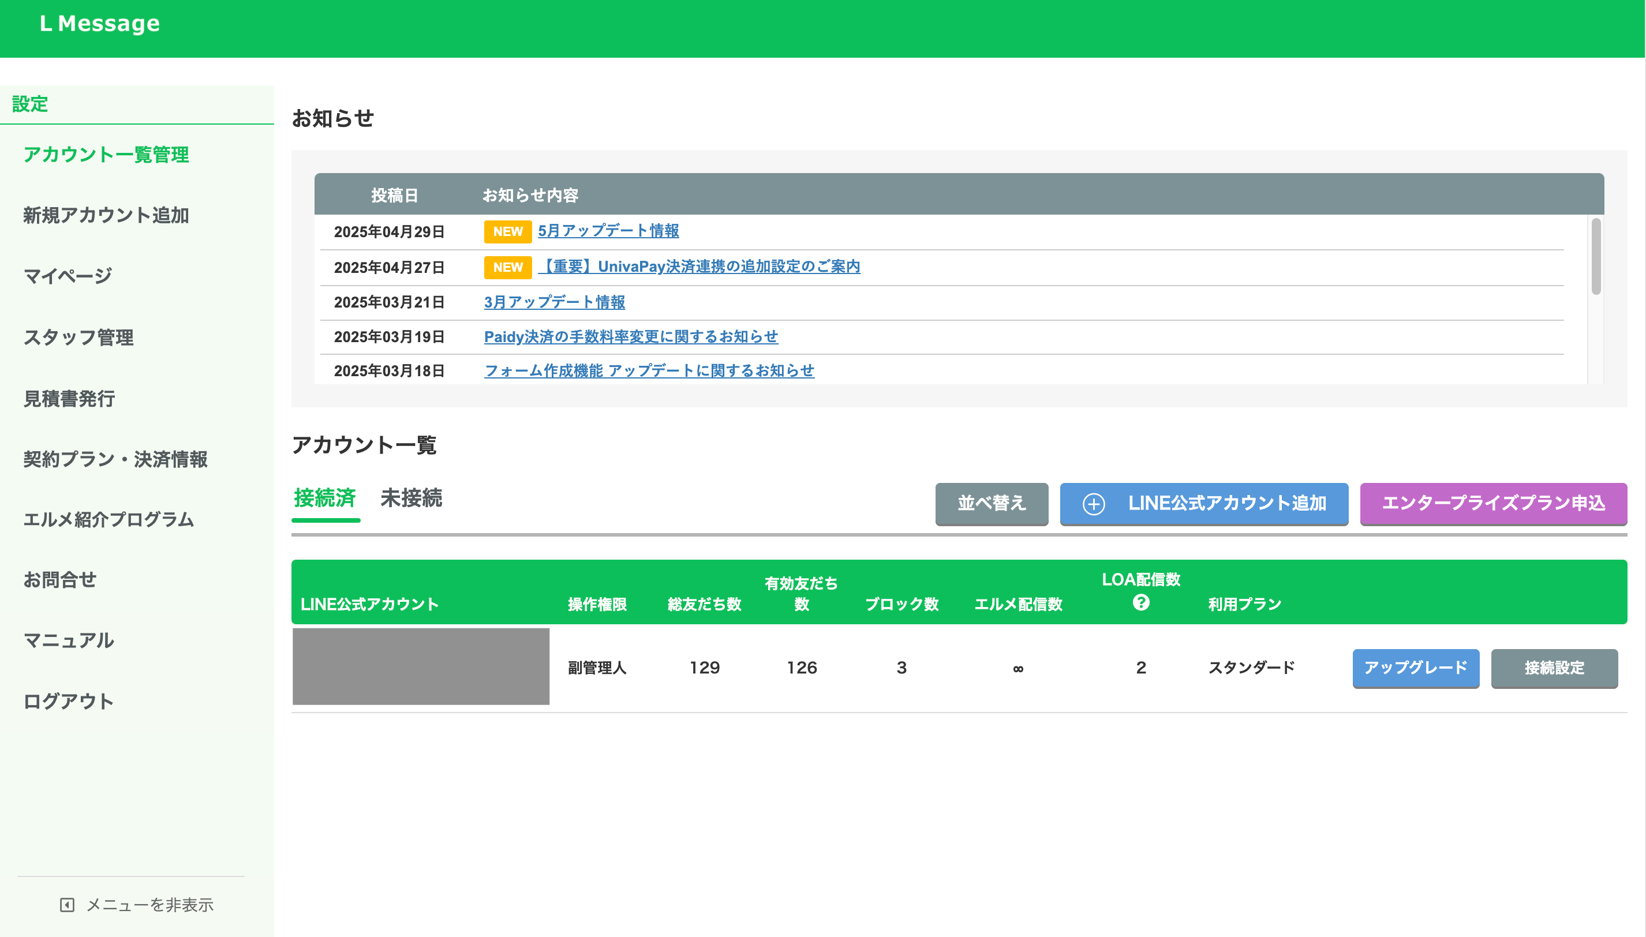Open スタッフ管理 page
Viewport: 1646px width, 937px height.
(78, 337)
